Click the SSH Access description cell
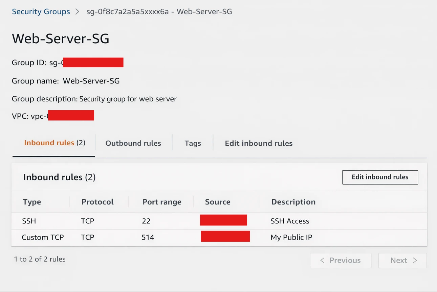This screenshot has width=437, height=292. click(x=290, y=221)
